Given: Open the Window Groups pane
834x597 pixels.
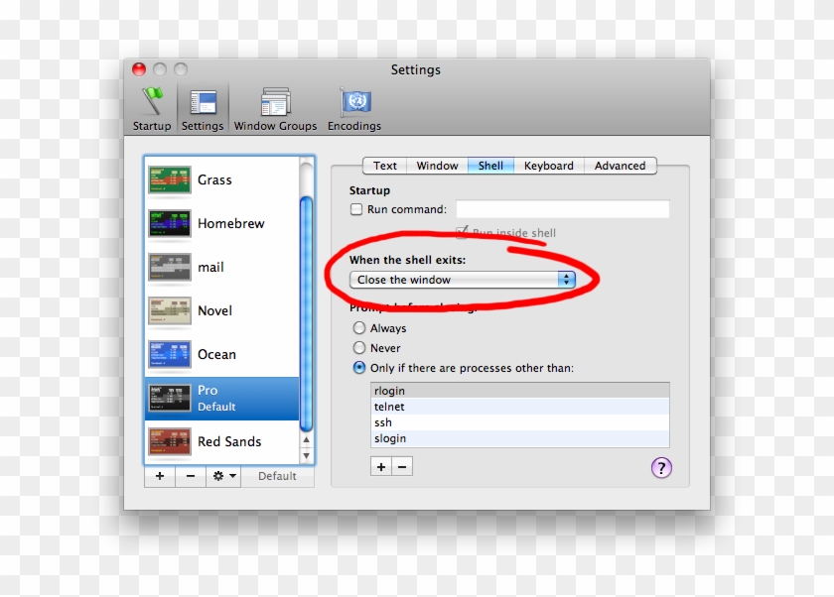Looking at the screenshot, I should 276,109.
